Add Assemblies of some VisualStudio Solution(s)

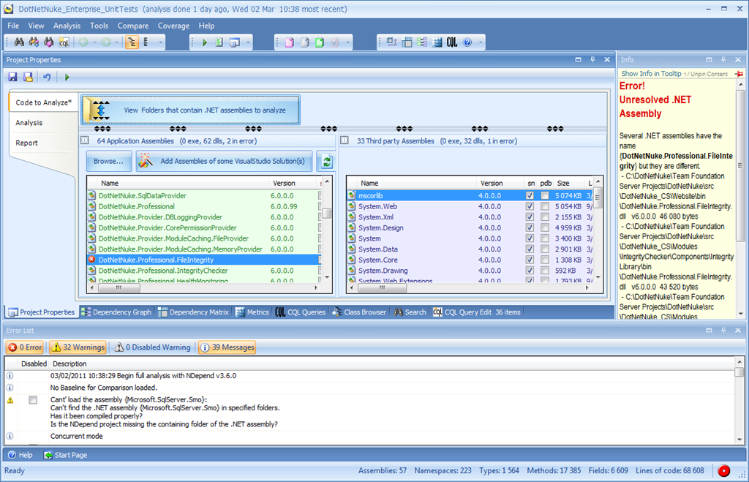pos(224,162)
